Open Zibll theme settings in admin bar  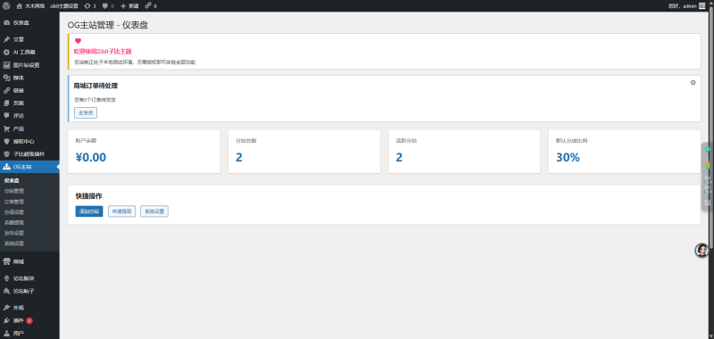point(64,6)
